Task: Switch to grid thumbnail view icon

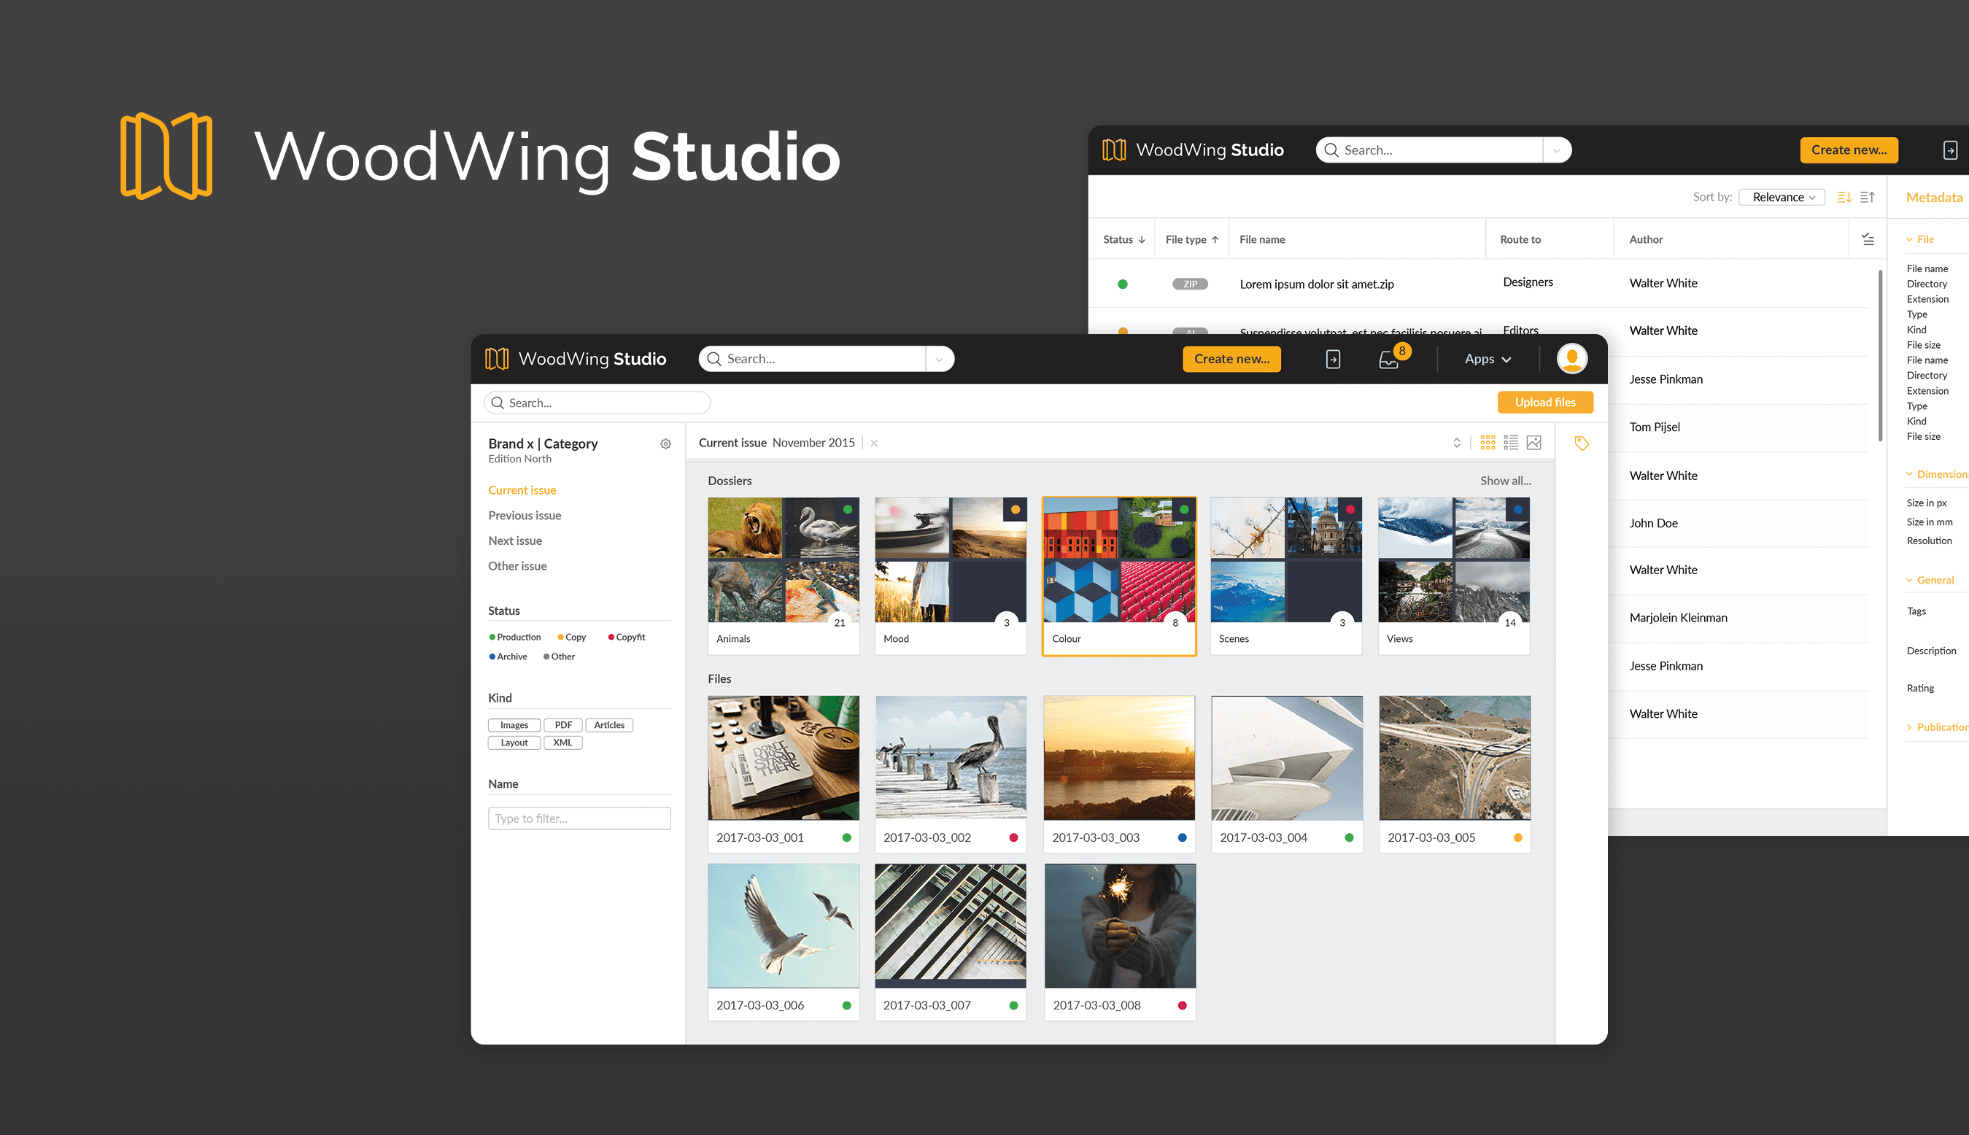Action: pos(1488,443)
